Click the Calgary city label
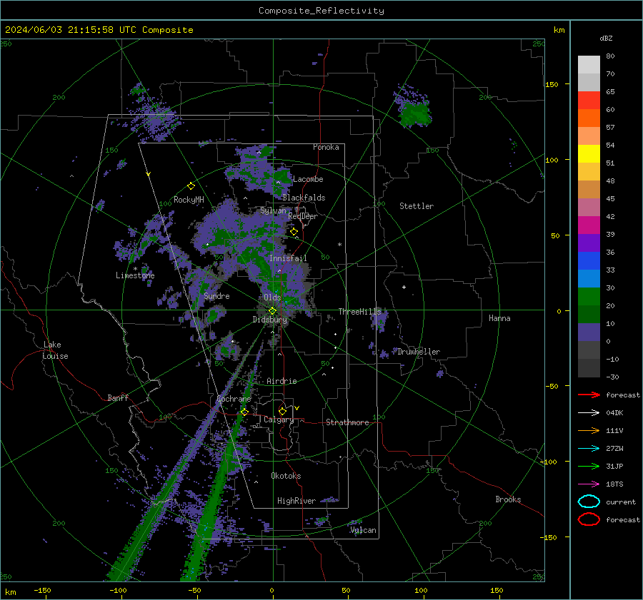 click(279, 420)
